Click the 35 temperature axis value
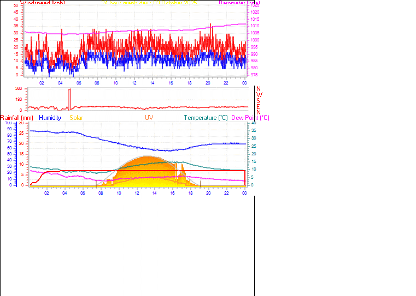 (x=254, y=130)
